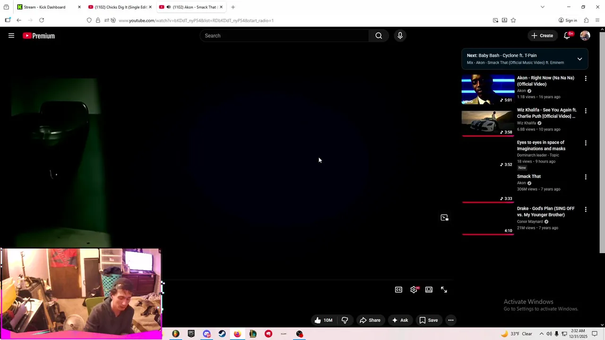The image size is (605, 340).
Task: Sign in to Firefox account
Action: coord(568,20)
